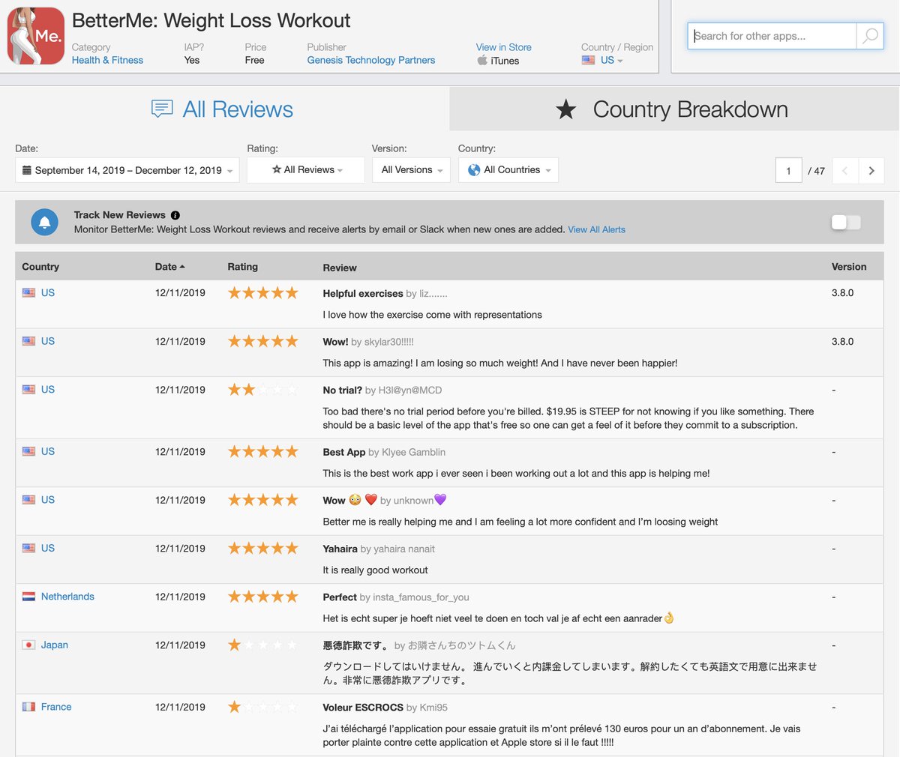
Task: Click the BetterMe: Weight Loss Workout title
Action: point(211,20)
